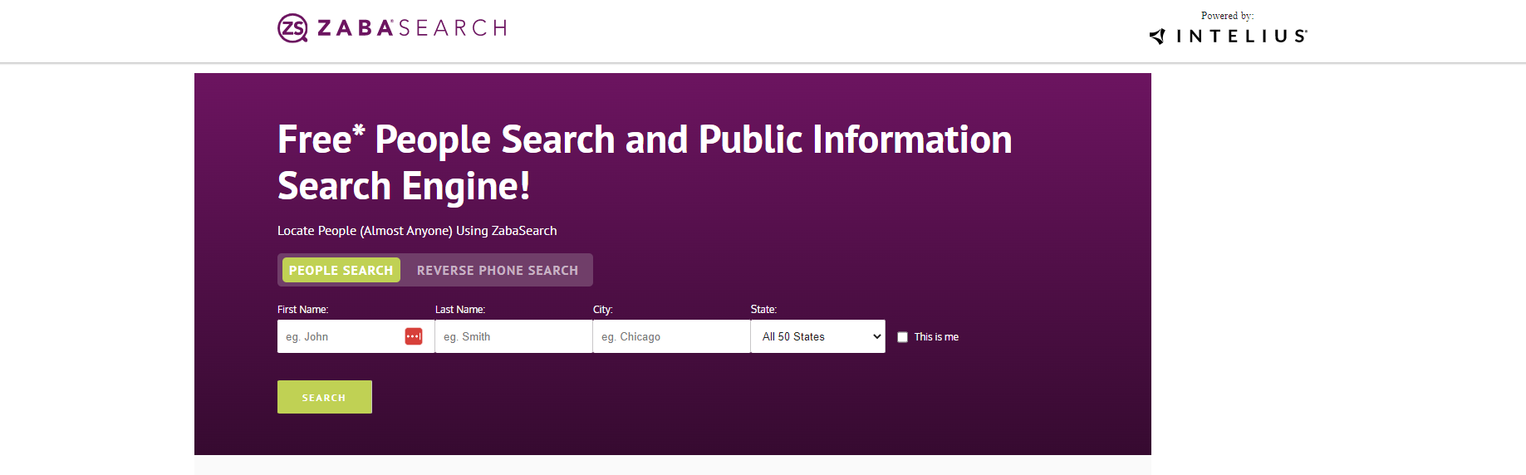Click the 'State:' label
Image resolution: width=1526 pixels, height=475 pixels.
764,310
